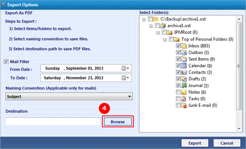Disable the Mail Filter checkbox

[x=6, y=62]
